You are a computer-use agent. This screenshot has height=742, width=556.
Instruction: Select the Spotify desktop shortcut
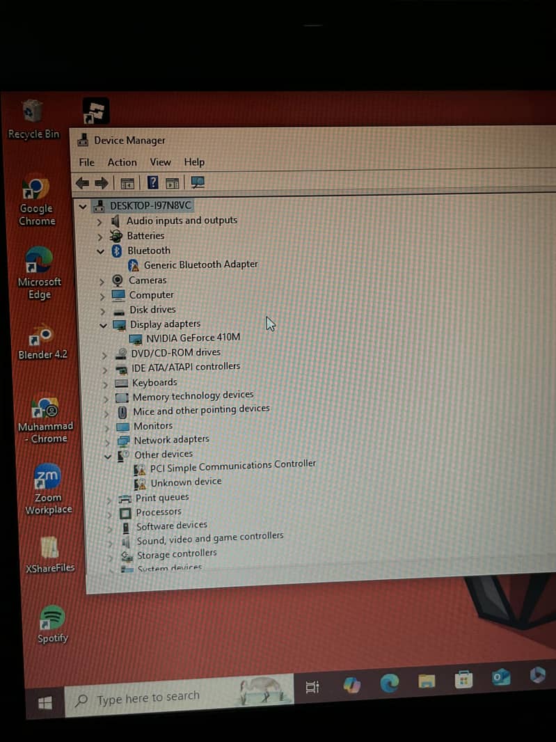point(52,624)
